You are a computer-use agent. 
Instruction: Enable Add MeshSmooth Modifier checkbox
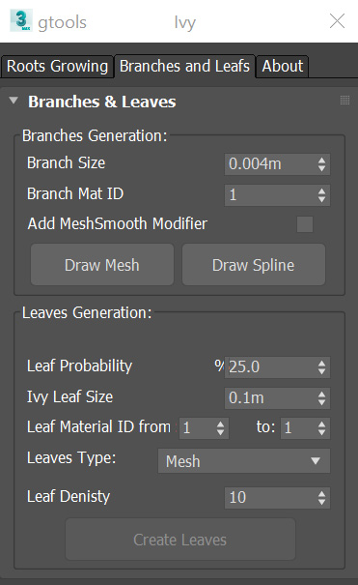(x=305, y=224)
